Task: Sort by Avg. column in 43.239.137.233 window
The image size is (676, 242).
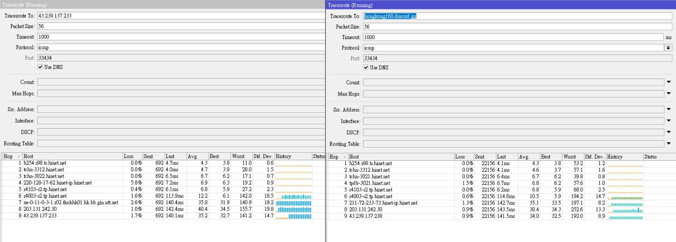Action: point(197,157)
